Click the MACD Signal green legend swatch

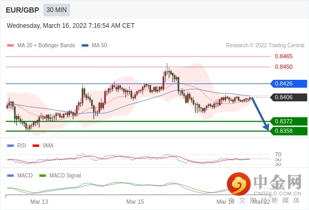[x=42, y=176]
